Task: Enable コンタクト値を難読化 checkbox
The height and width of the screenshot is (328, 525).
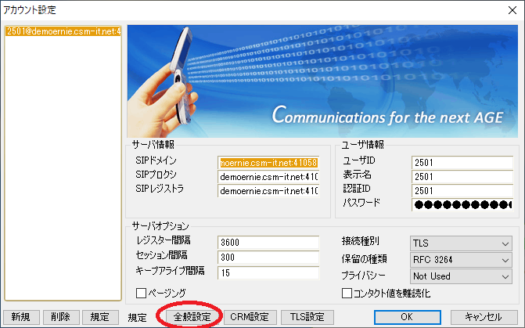Action: coord(347,293)
